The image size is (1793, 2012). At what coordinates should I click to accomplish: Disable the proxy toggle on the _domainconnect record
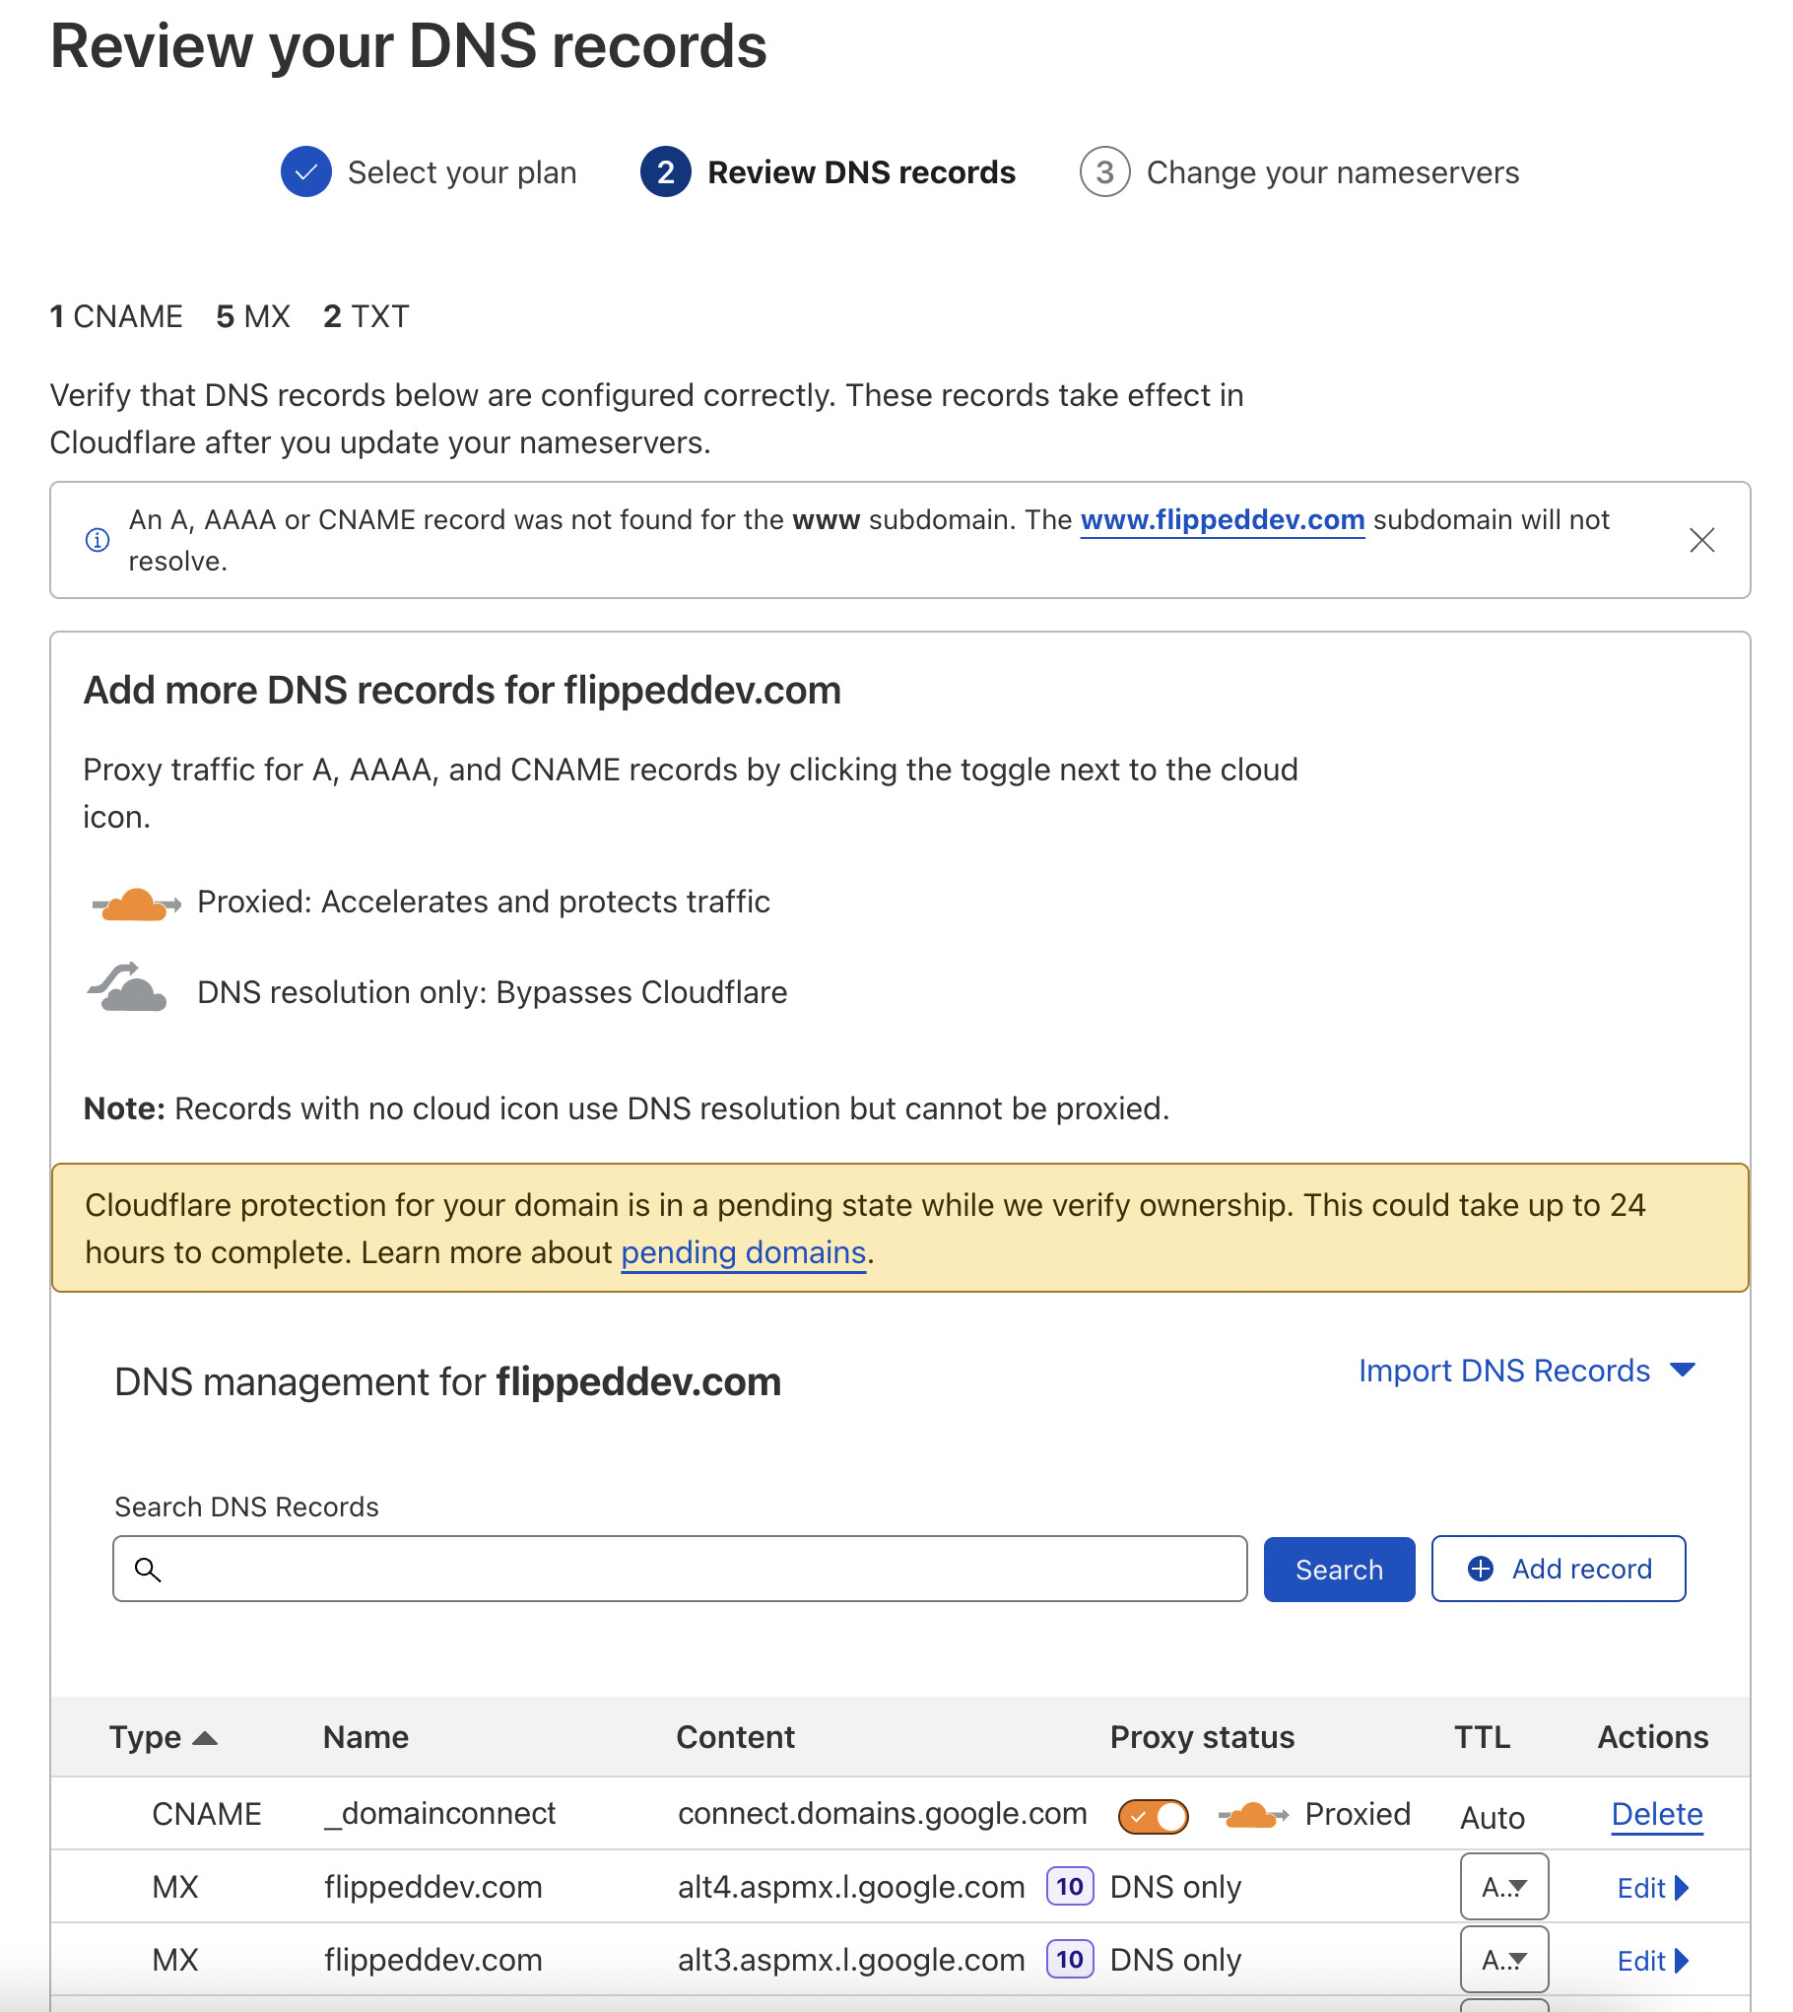1153,1813
